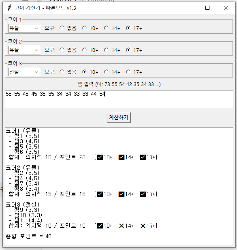Select 없음 requirement for 코어 3
The height and width of the screenshot is (250, 237).
click(68, 72)
